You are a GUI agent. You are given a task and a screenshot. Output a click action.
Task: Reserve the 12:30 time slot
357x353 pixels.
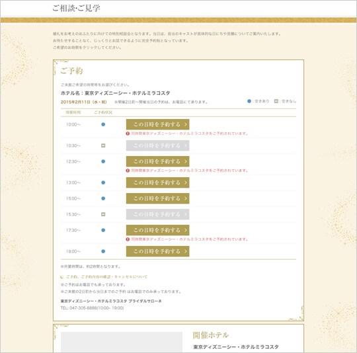(x=157, y=161)
